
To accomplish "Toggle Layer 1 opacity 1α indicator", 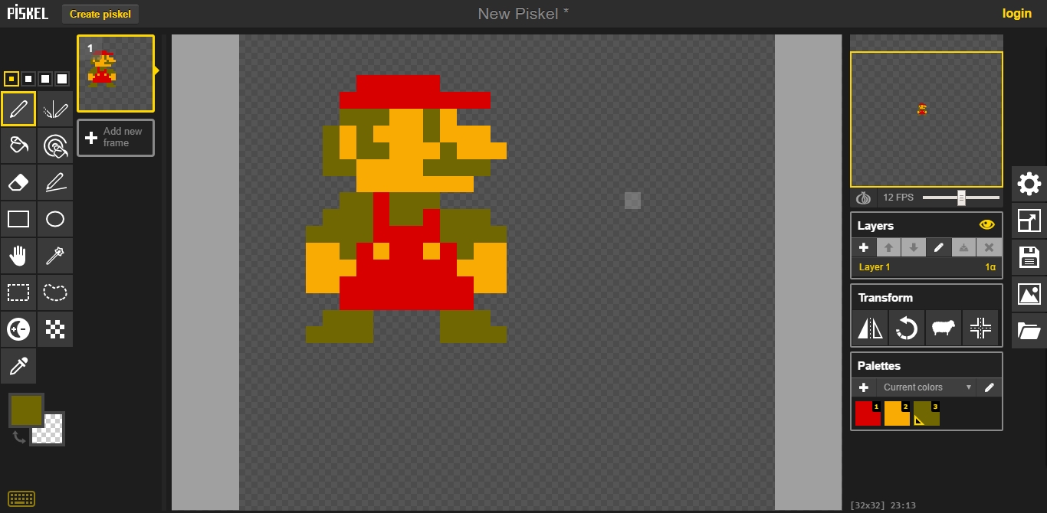I will tap(990, 267).
